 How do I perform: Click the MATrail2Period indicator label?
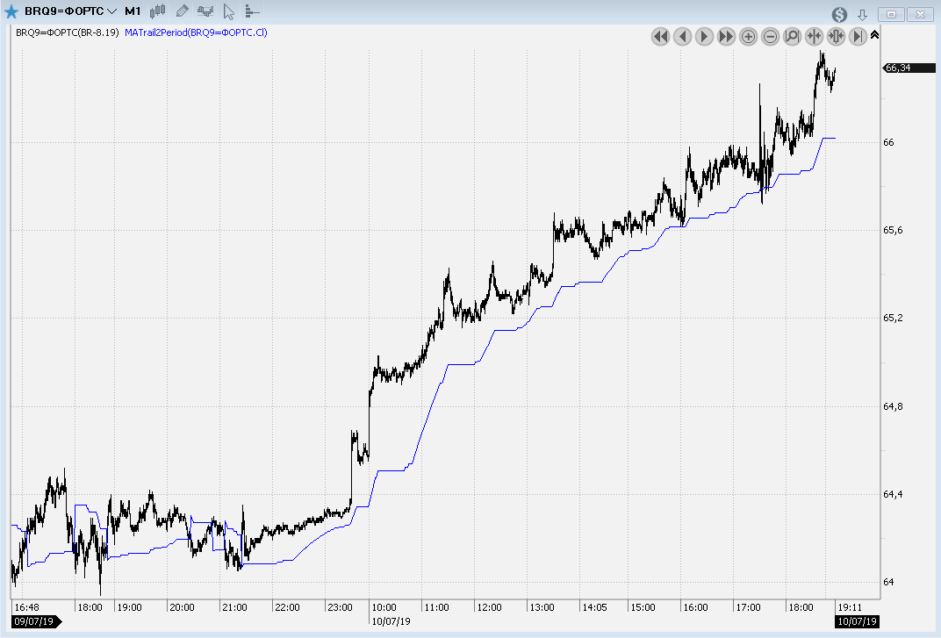196,32
